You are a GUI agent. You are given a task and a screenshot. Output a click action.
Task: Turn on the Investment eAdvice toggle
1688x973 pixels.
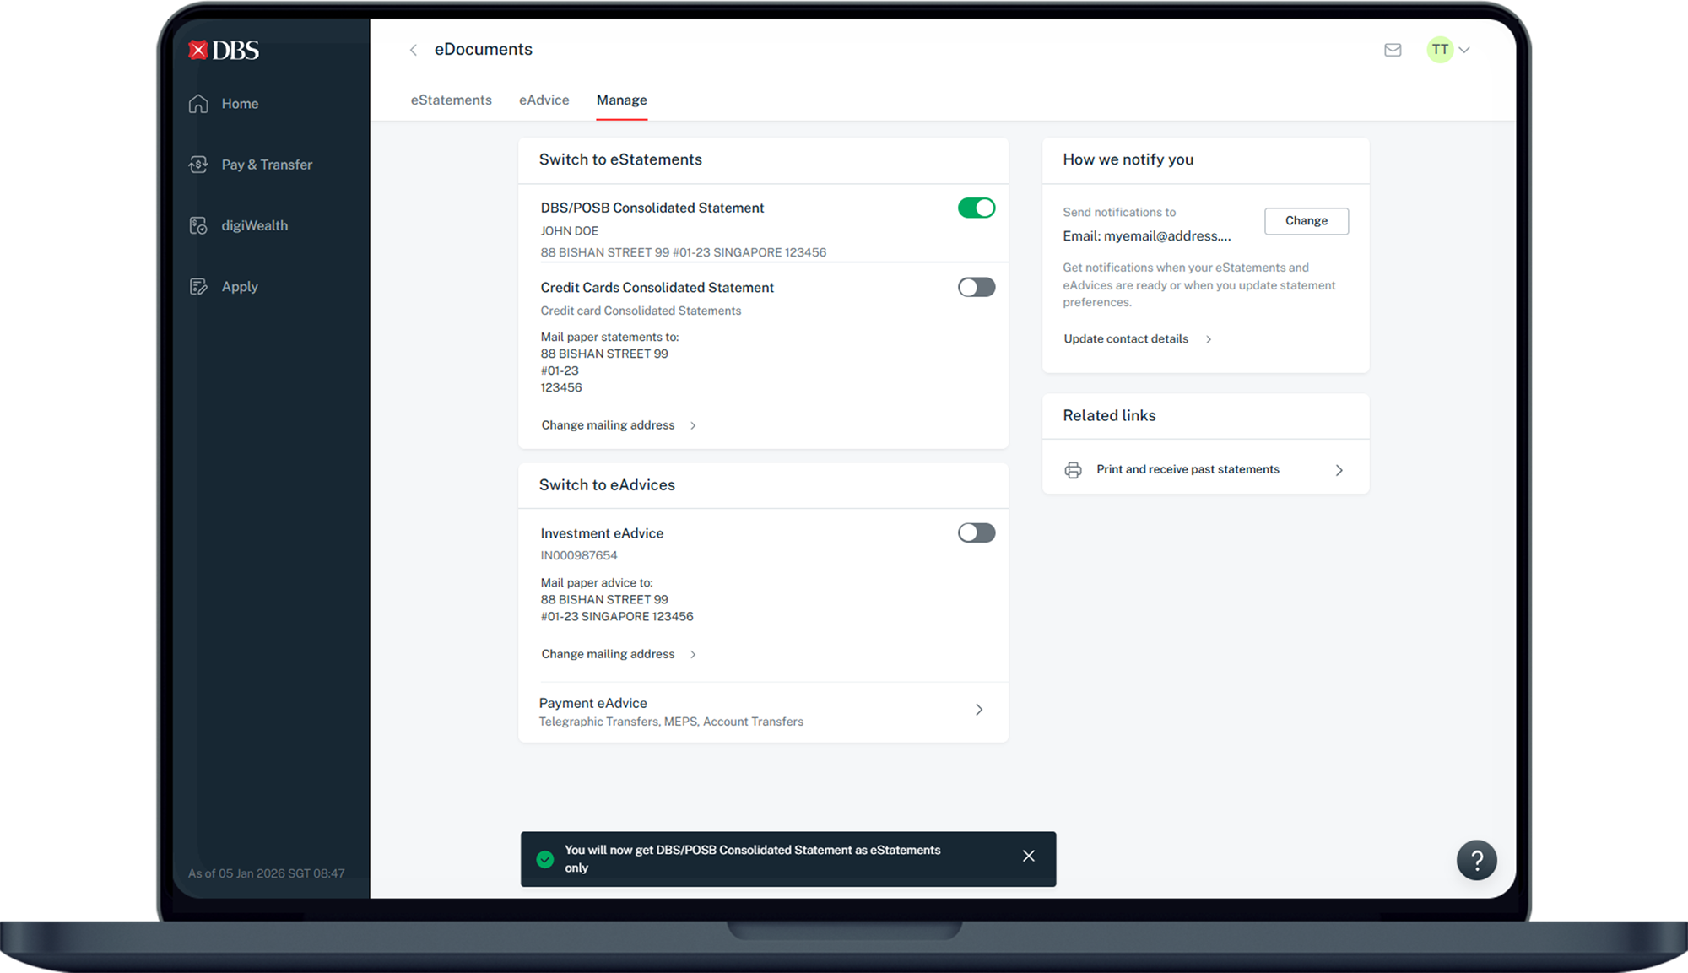[977, 532]
